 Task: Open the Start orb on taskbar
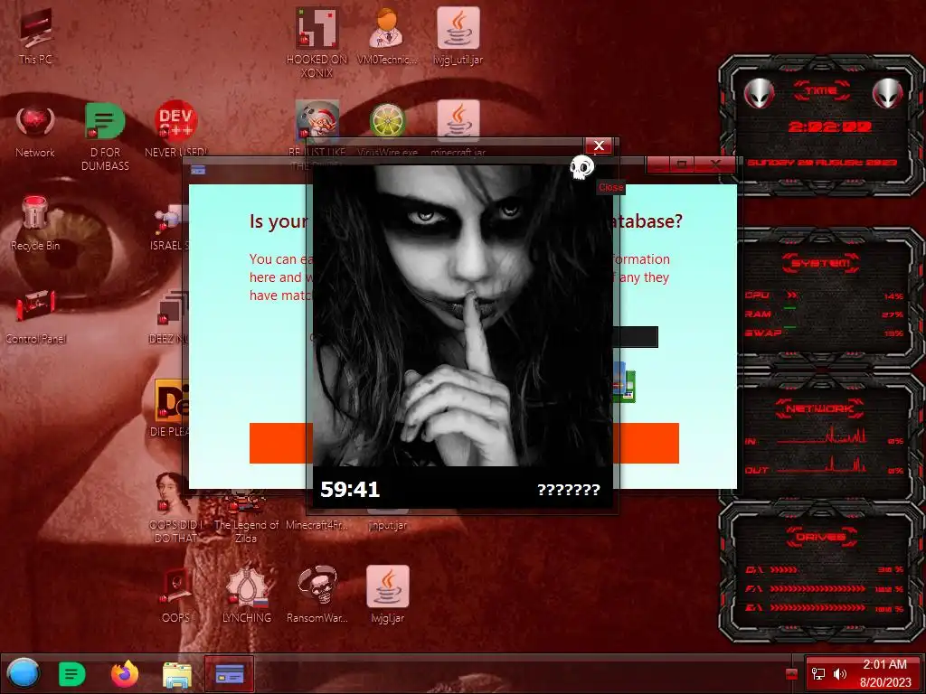click(24, 673)
